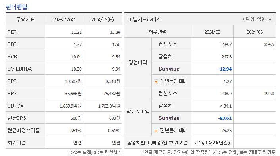Image resolution: width=280 pixels, height=156 pixels.
Task: Select 영업이익 잠정치 value 247.8
Action: 226,57
